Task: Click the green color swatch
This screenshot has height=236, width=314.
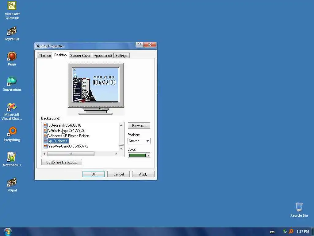Action: tap(137, 155)
